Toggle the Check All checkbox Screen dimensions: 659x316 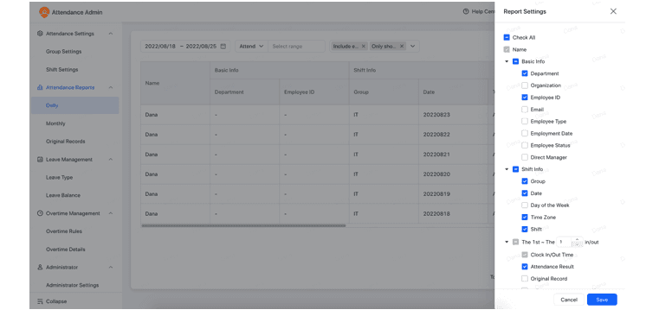[507, 37]
